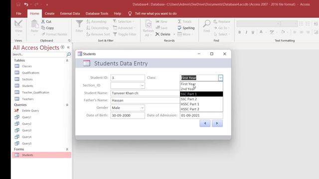Image resolution: width=319 pixels, height=179 pixels.
Task: Click the text highlight color pen
Action: pyautogui.click(x=272, y=32)
